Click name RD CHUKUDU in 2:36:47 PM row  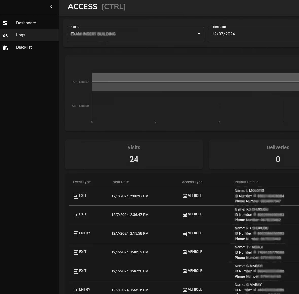[x=257, y=209]
